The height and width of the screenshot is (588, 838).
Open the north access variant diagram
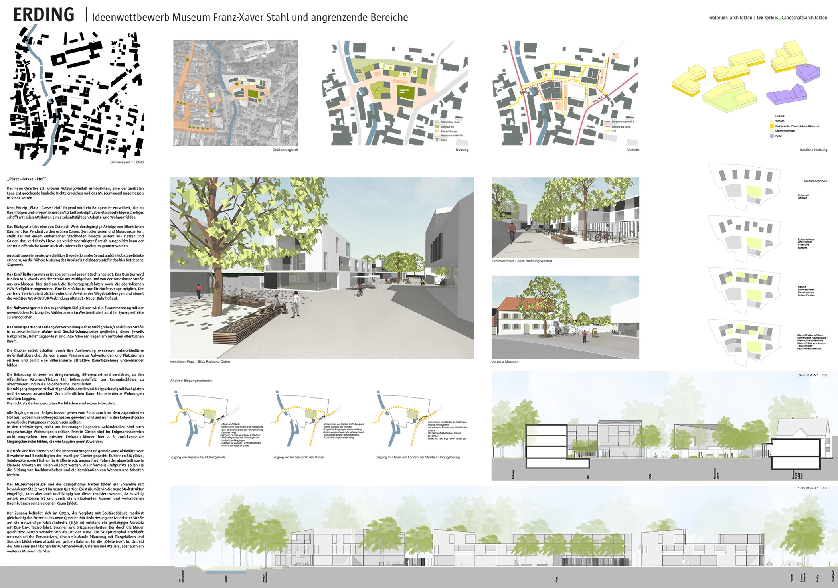306,419
